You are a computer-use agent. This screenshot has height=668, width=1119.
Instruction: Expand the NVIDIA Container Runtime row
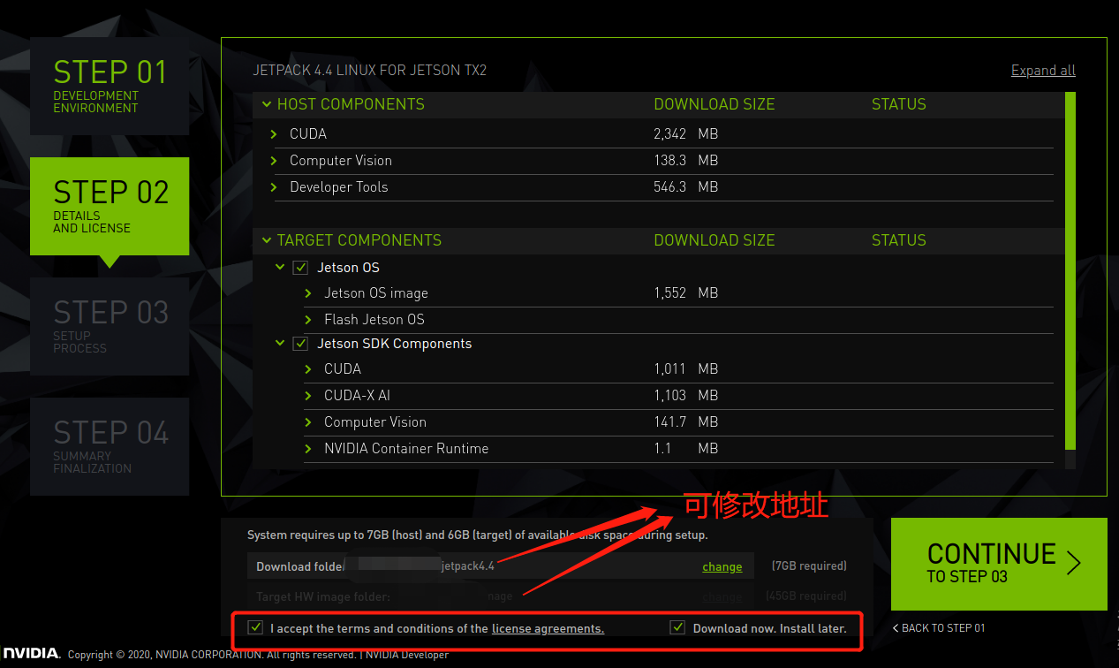click(x=308, y=449)
